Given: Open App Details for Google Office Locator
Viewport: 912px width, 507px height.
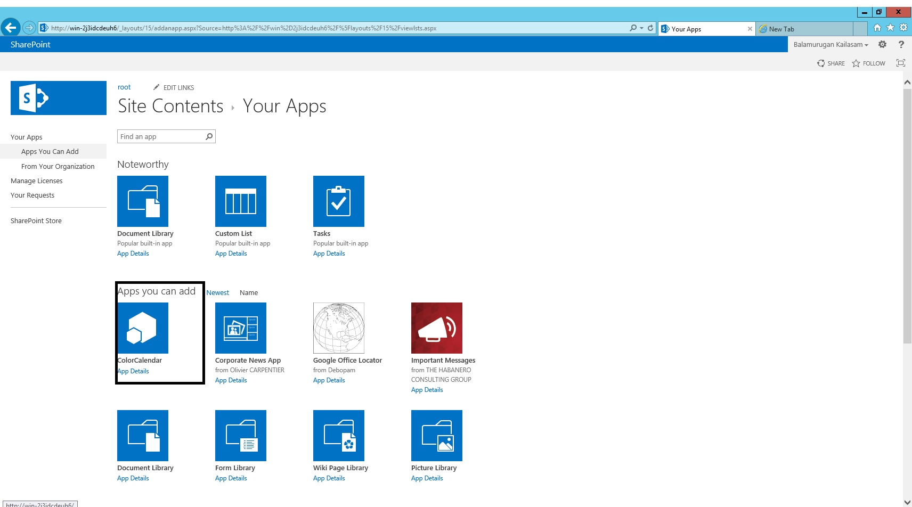Looking at the screenshot, I should (329, 380).
